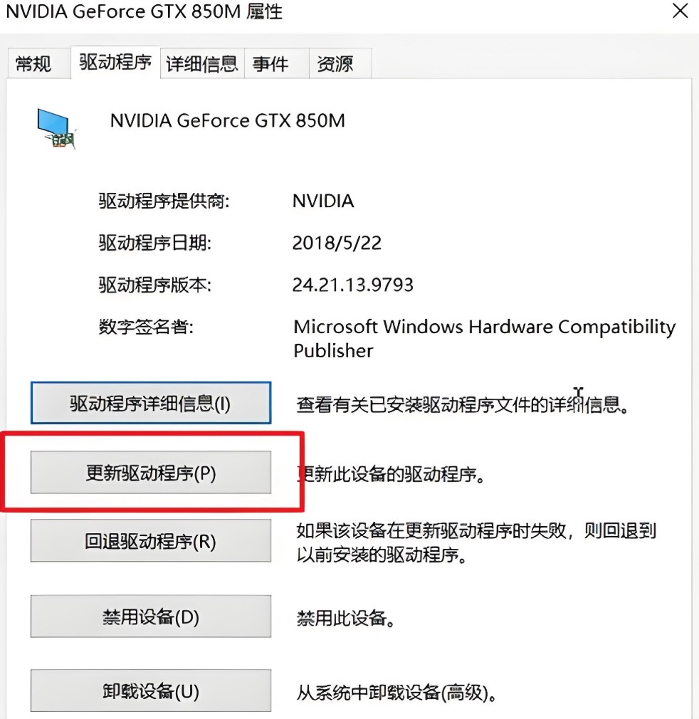
Task: Click the 驱动程序详细信息(I) button
Action: [x=150, y=404]
